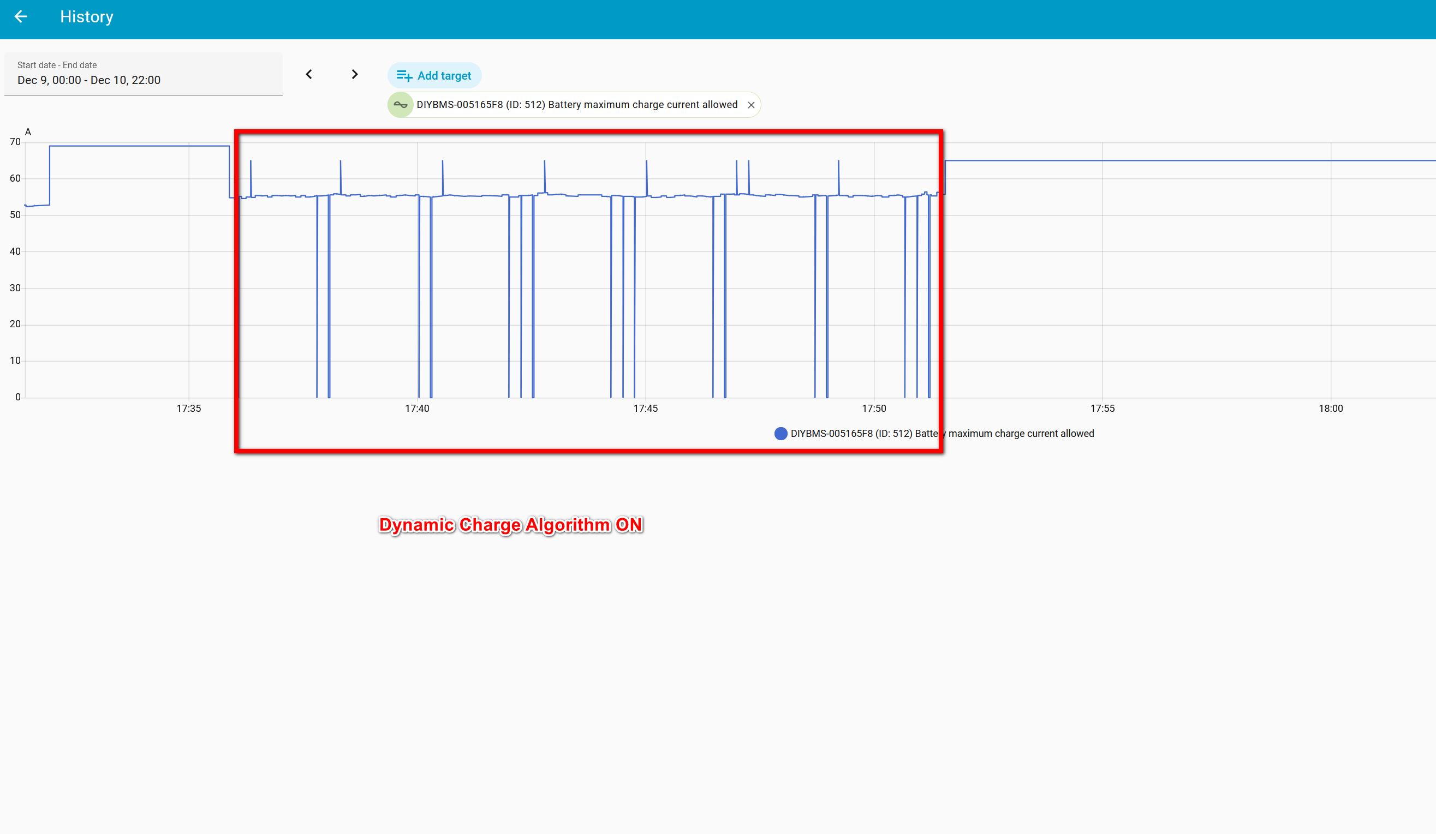Viewport: 1436px width, 834px height.
Task: Toggle the blue legend dot for DIYBMS series
Action: 780,434
